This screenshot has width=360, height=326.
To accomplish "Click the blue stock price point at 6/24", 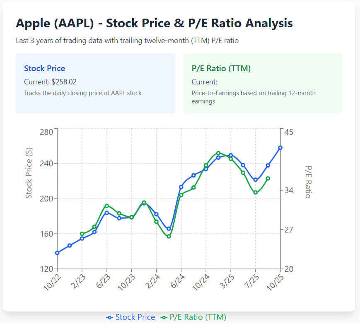I will click(181, 187).
